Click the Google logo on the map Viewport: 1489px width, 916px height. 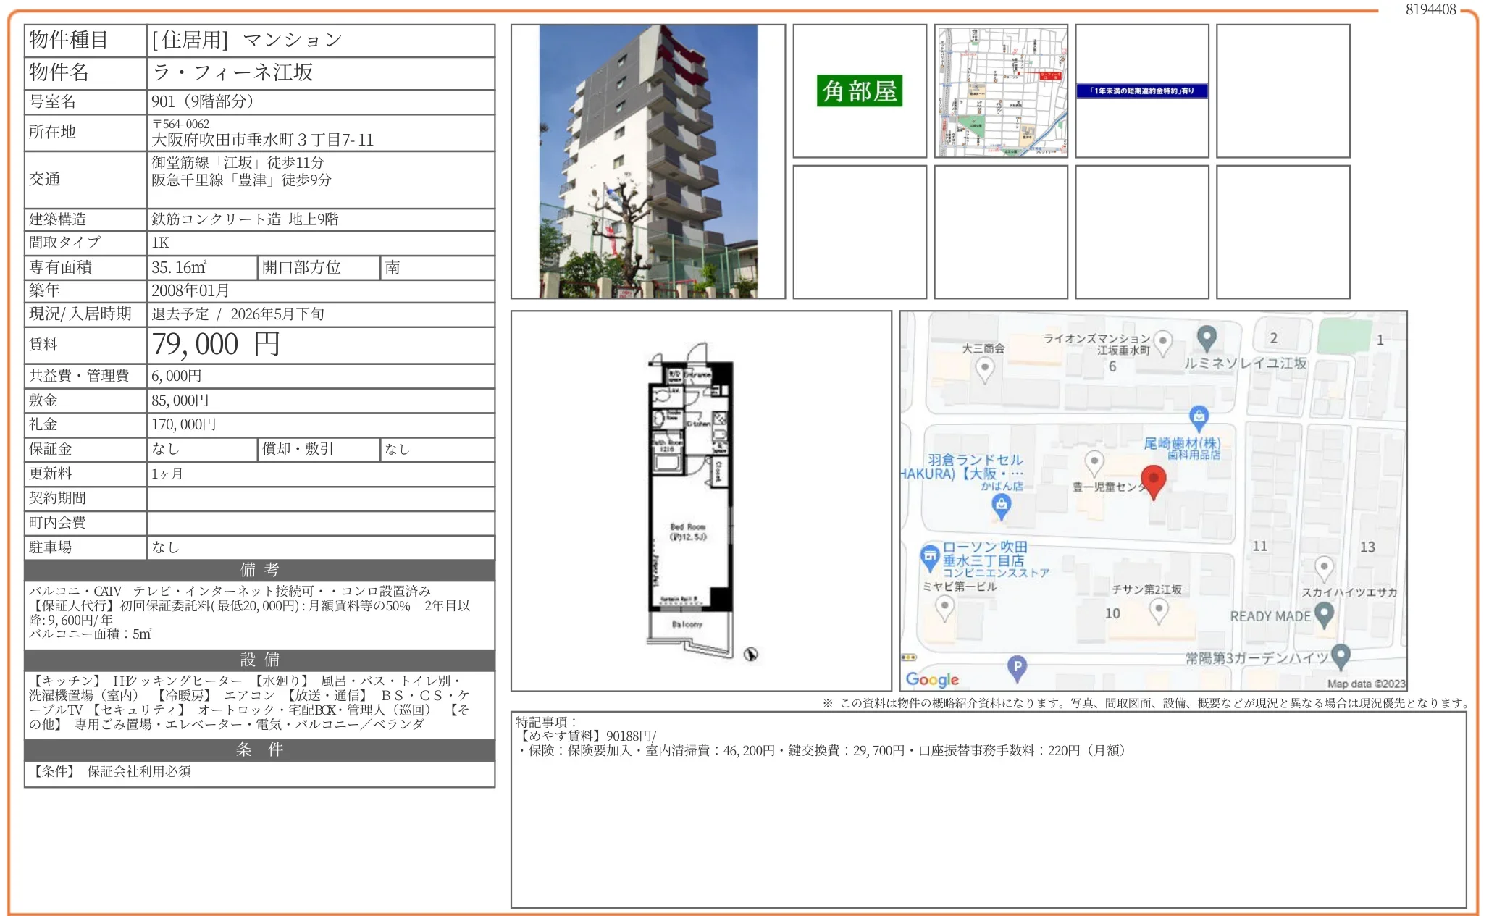click(x=932, y=679)
